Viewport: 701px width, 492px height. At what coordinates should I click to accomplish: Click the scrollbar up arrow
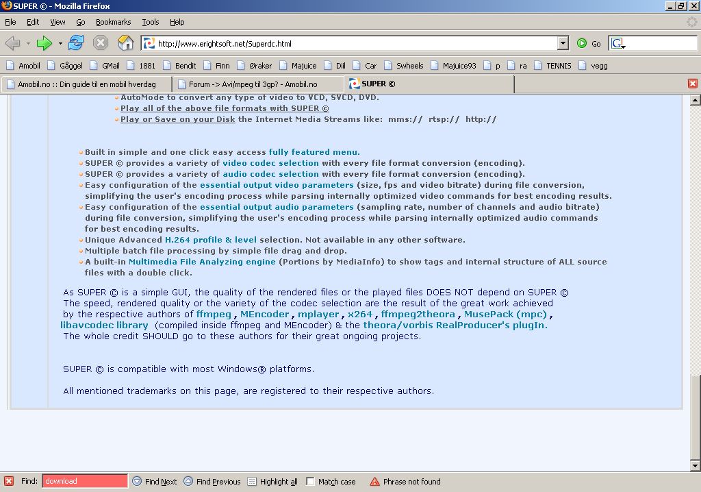pyautogui.click(x=695, y=100)
